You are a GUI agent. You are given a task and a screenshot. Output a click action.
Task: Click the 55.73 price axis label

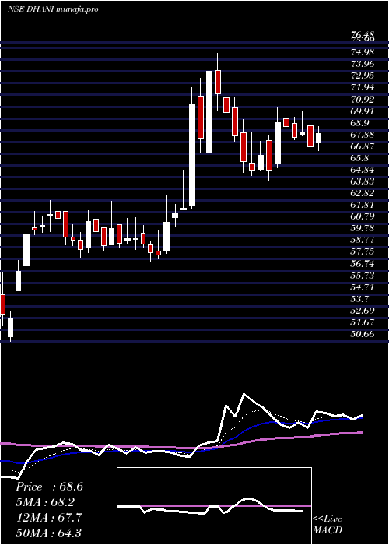click(x=363, y=276)
